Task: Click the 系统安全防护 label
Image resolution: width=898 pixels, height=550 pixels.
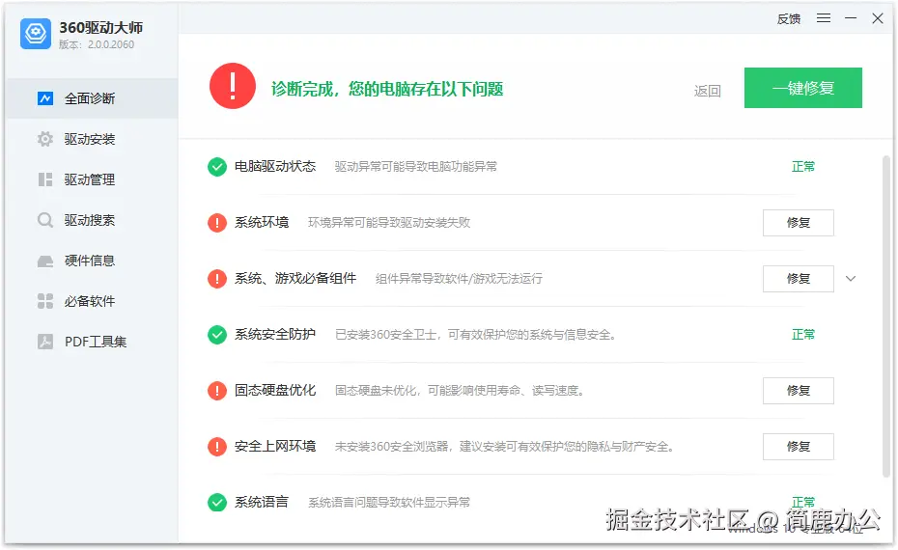Action: 275,334
